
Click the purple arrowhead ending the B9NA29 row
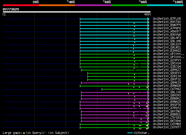(x=149, y=102)
